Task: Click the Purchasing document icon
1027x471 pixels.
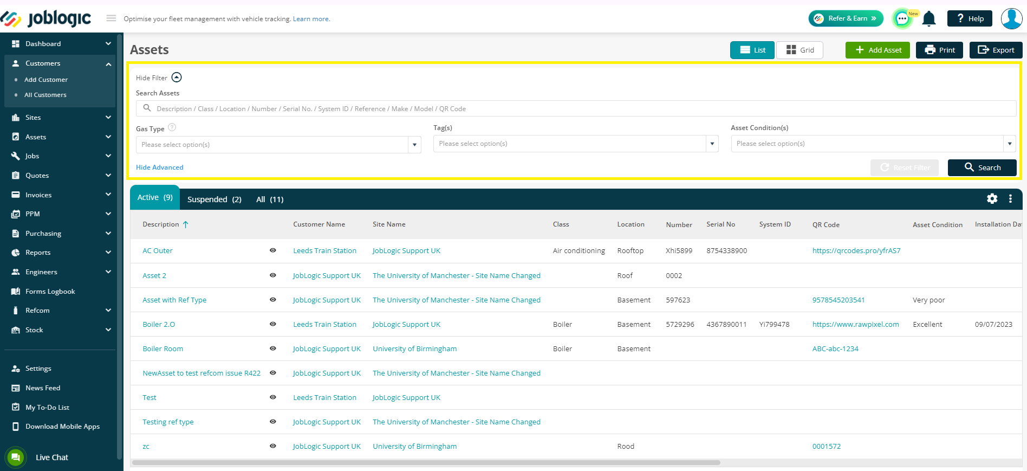Action: click(16, 234)
